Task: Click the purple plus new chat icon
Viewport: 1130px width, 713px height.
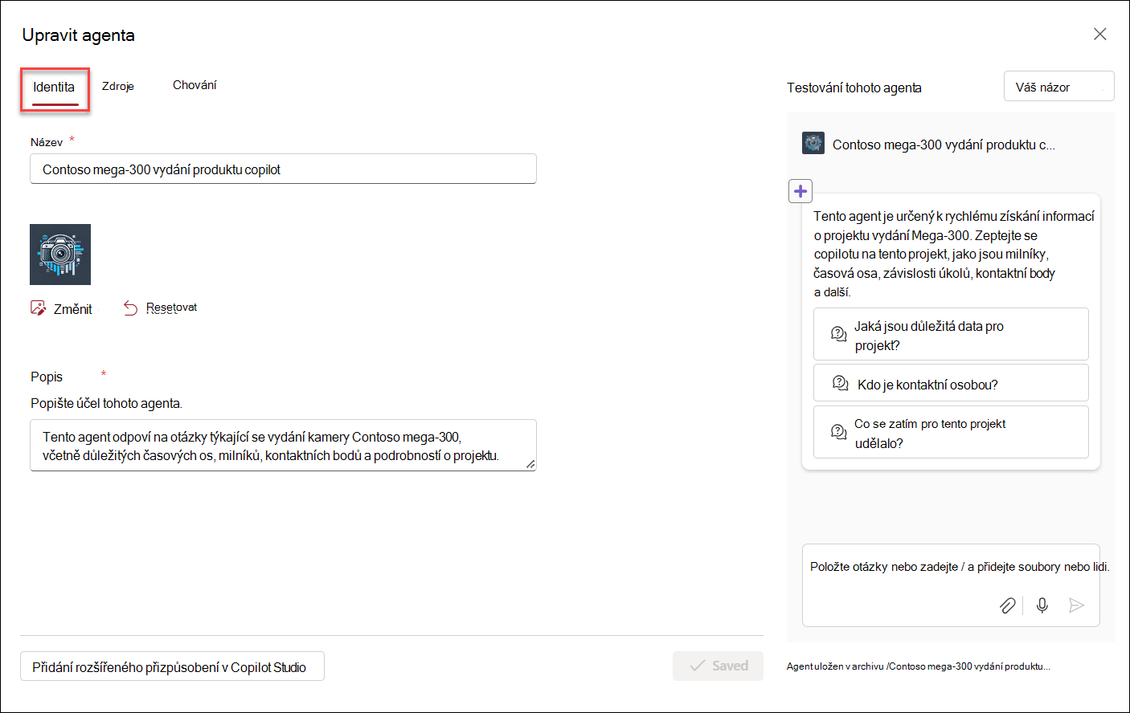Action: click(x=800, y=191)
